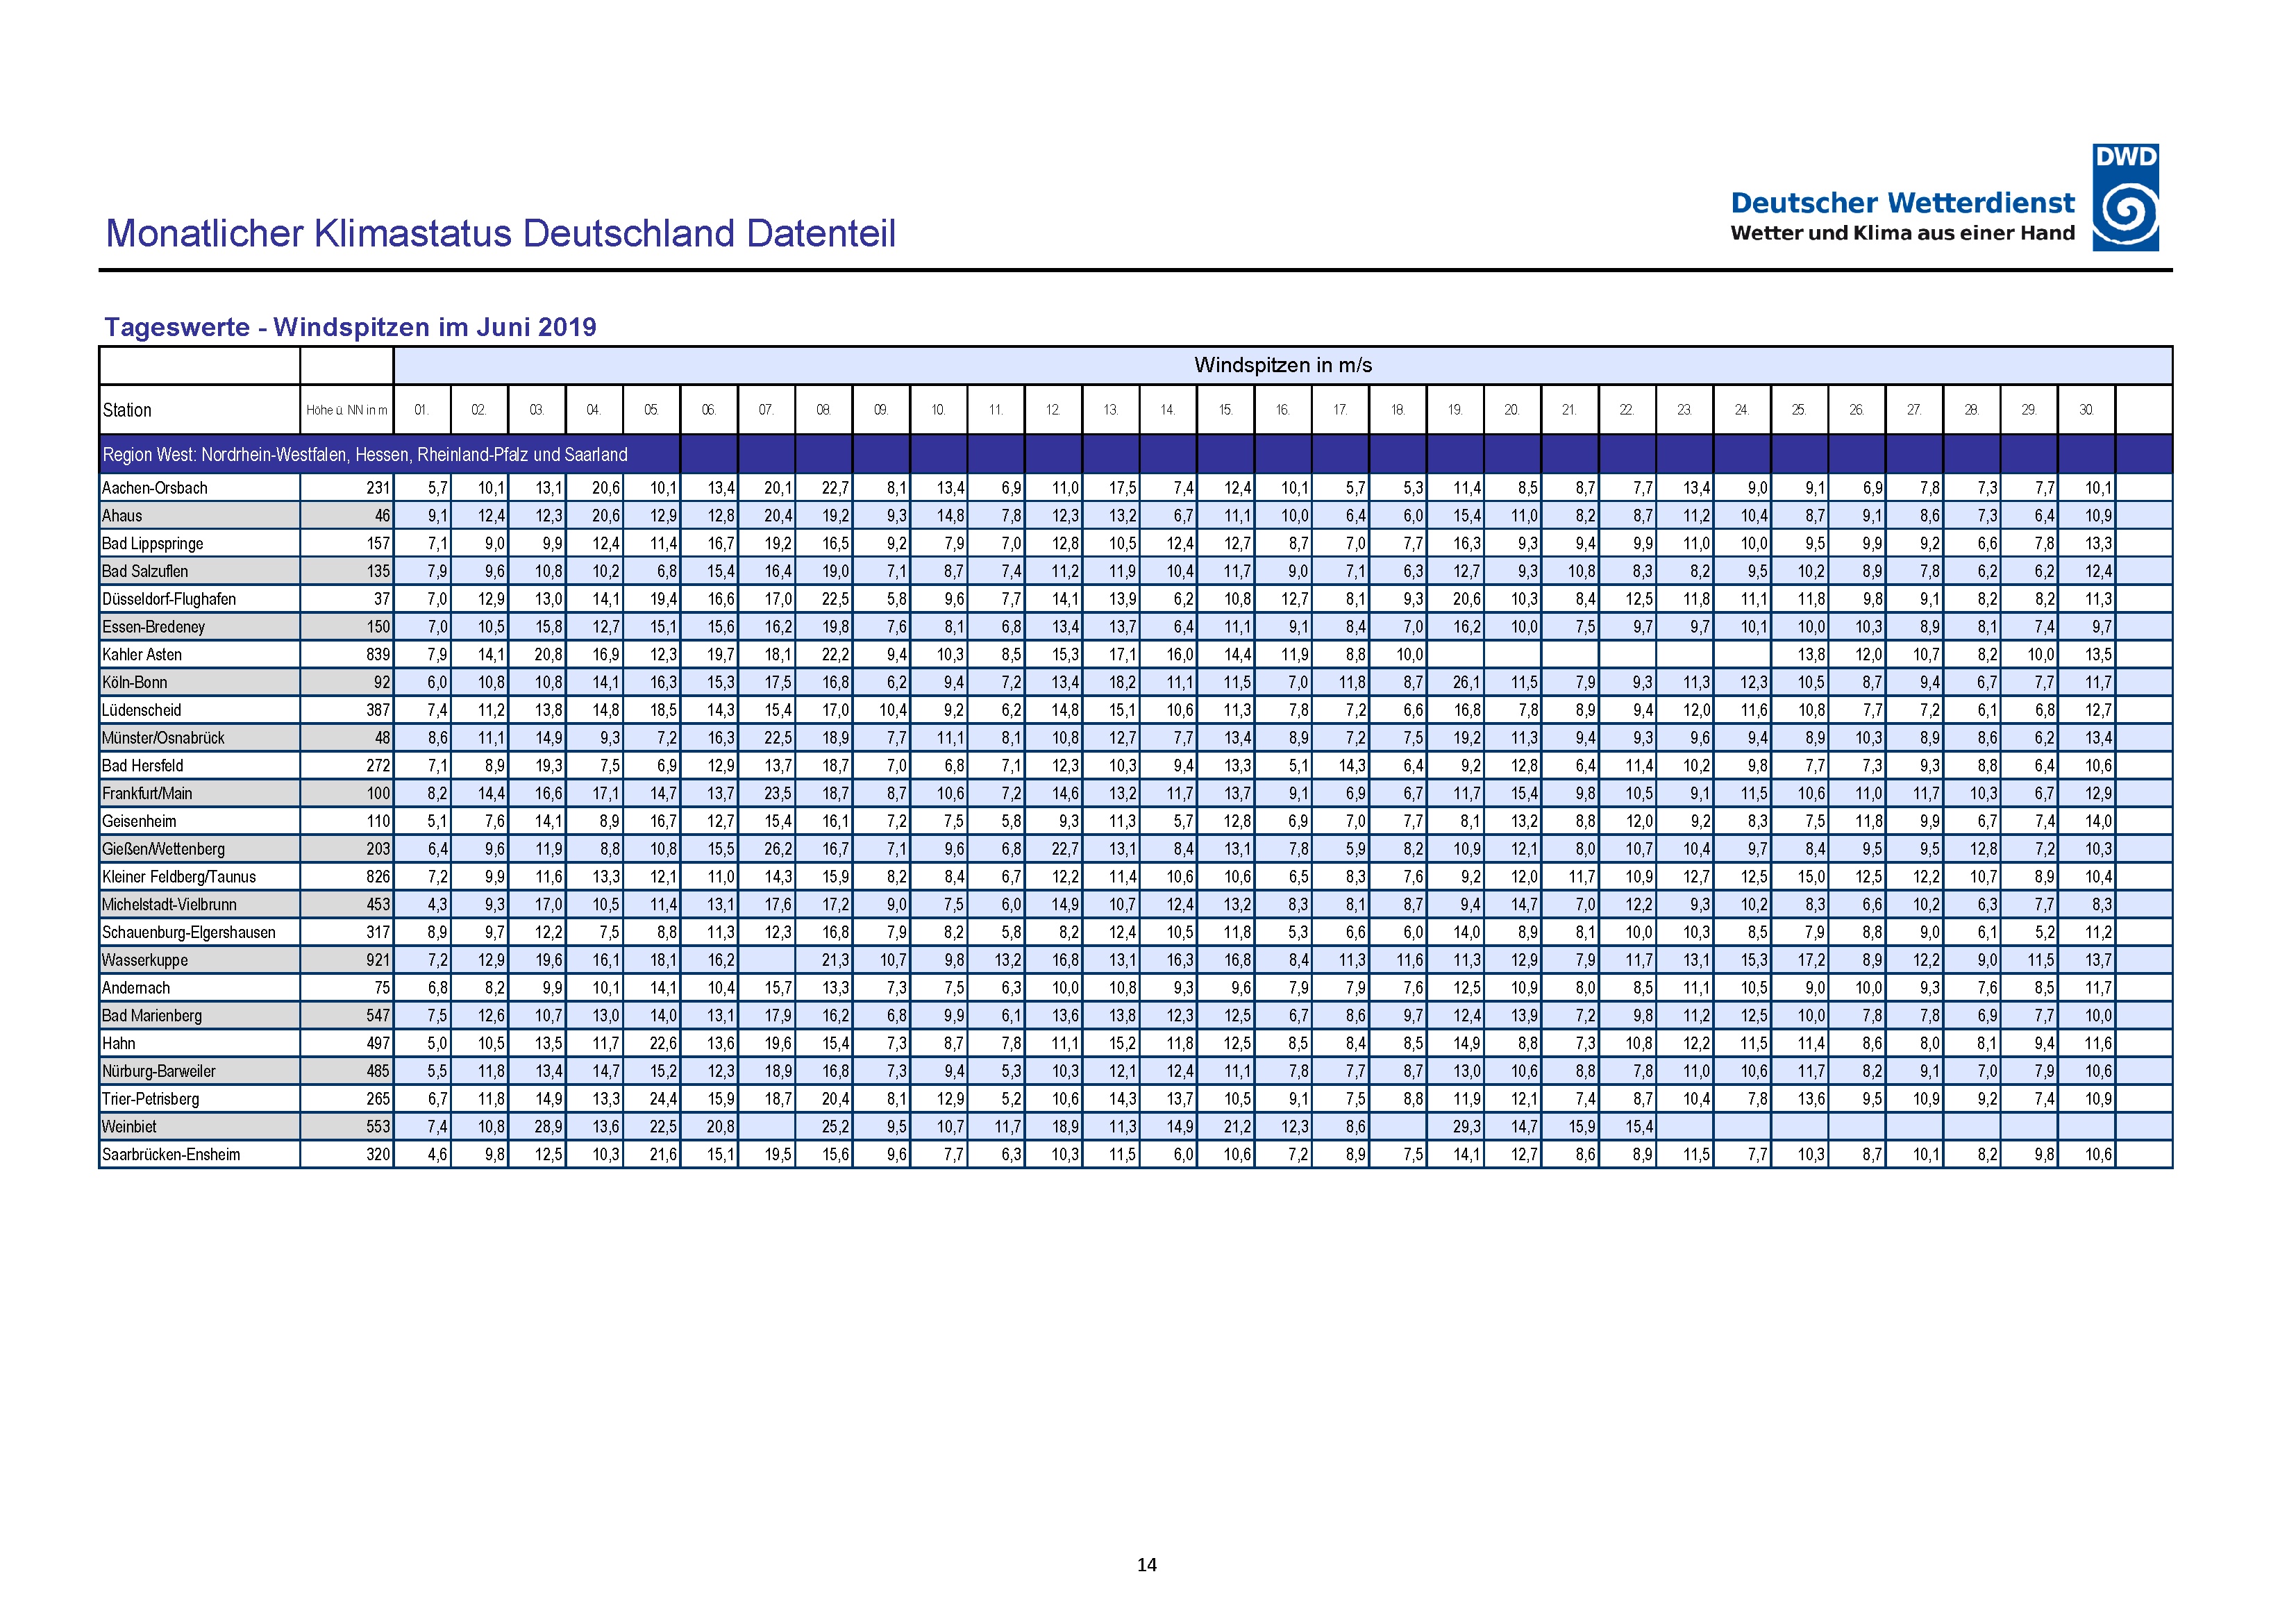The image size is (2296, 1624).
Task: Select the Köln-Bonn station name
Action: [135, 682]
